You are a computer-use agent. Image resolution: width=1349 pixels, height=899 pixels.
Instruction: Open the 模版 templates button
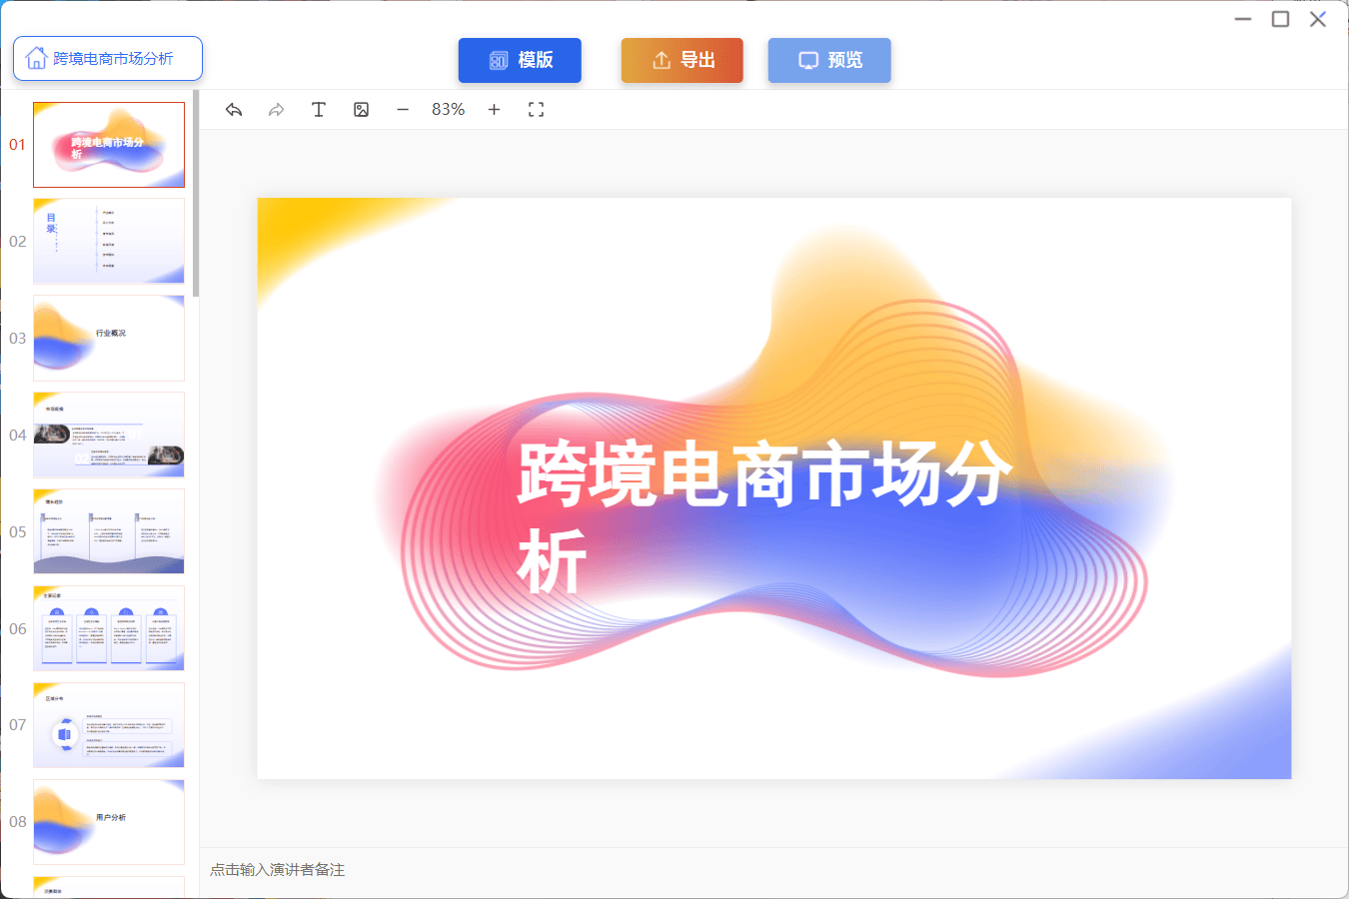520,60
